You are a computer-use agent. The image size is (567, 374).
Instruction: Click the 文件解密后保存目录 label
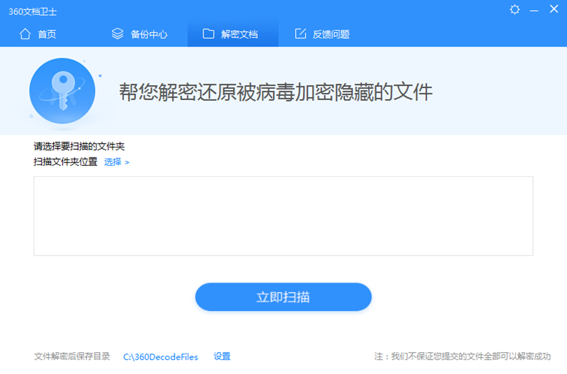tap(72, 356)
